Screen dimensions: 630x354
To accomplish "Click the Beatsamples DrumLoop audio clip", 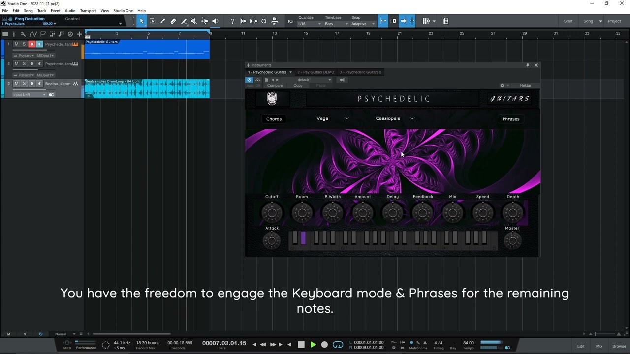I will [147, 88].
